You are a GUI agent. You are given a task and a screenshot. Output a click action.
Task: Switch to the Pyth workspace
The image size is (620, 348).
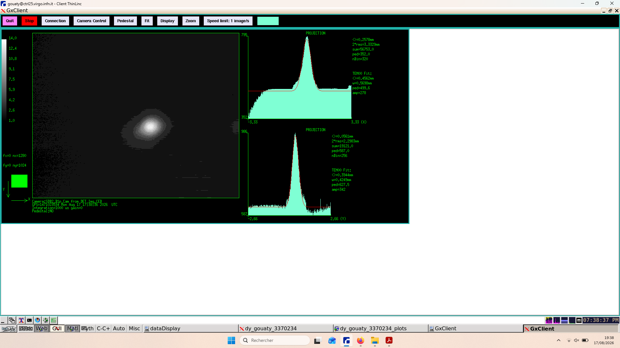click(x=88, y=329)
